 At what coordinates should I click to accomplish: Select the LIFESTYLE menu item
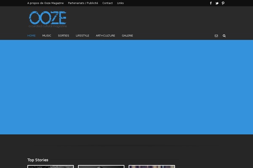coord(83,36)
